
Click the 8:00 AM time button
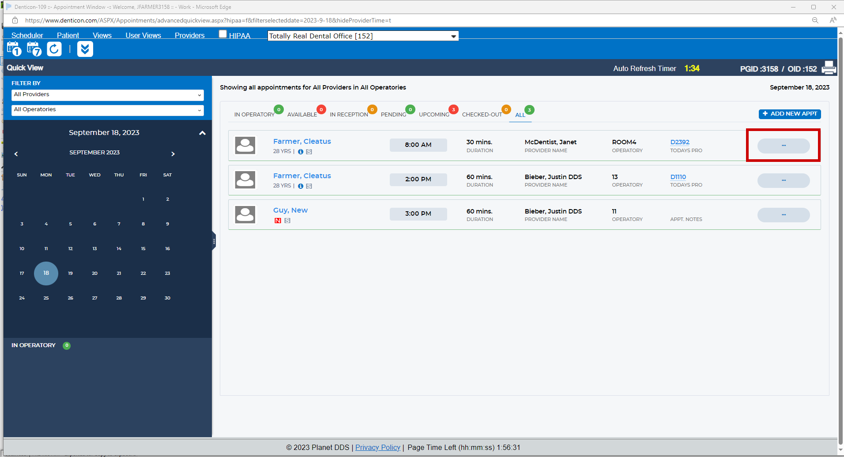coord(418,145)
